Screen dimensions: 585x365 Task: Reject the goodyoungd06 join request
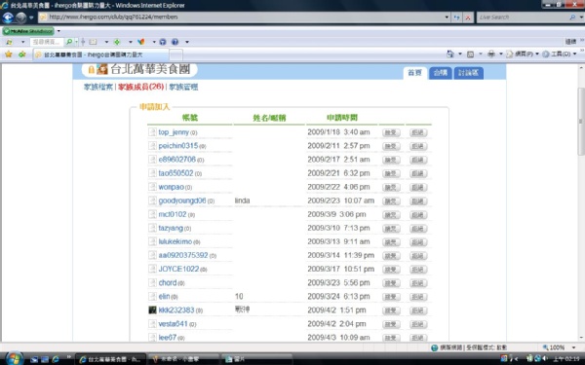tap(418, 201)
